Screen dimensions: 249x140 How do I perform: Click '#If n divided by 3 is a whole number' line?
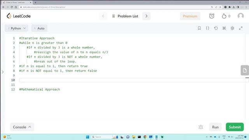(x=61, y=47)
